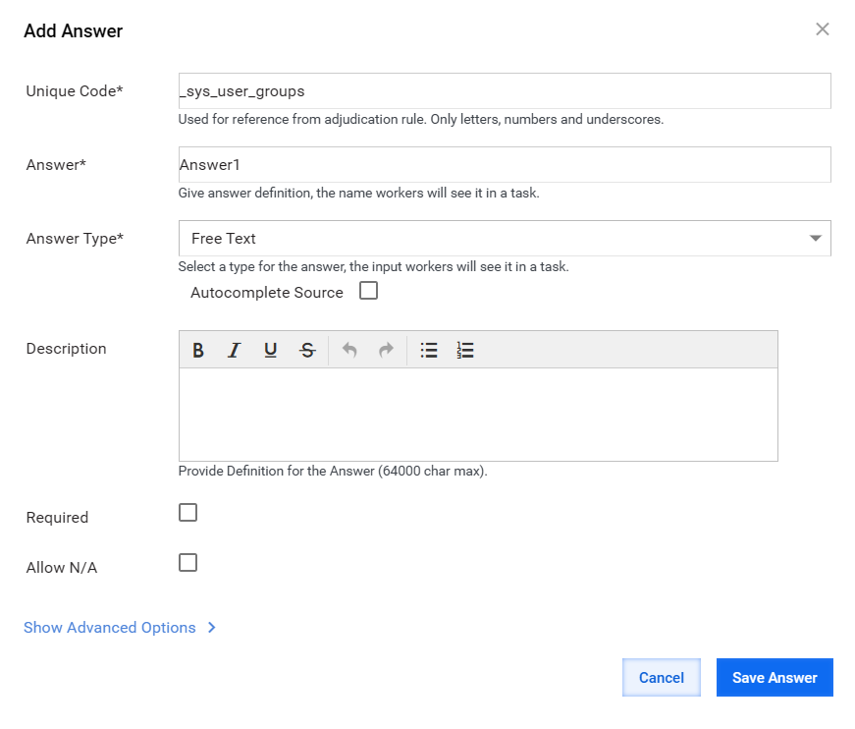Undo last edit in description
The image size is (855, 729).
coord(349,350)
